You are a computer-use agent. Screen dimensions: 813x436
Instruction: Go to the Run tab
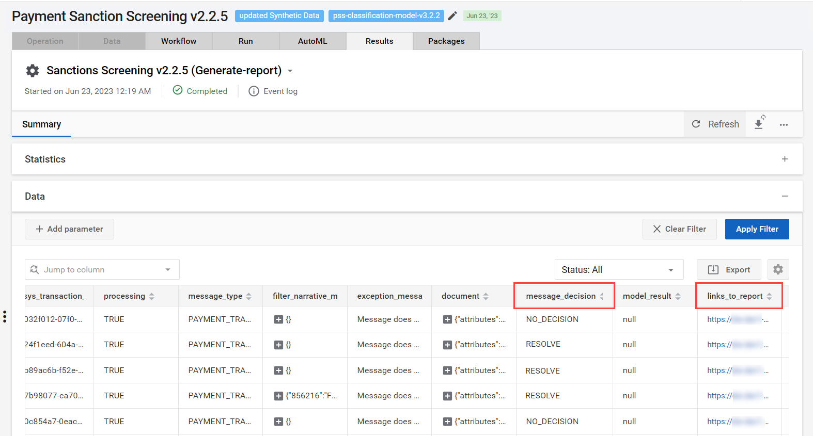tap(246, 41)
